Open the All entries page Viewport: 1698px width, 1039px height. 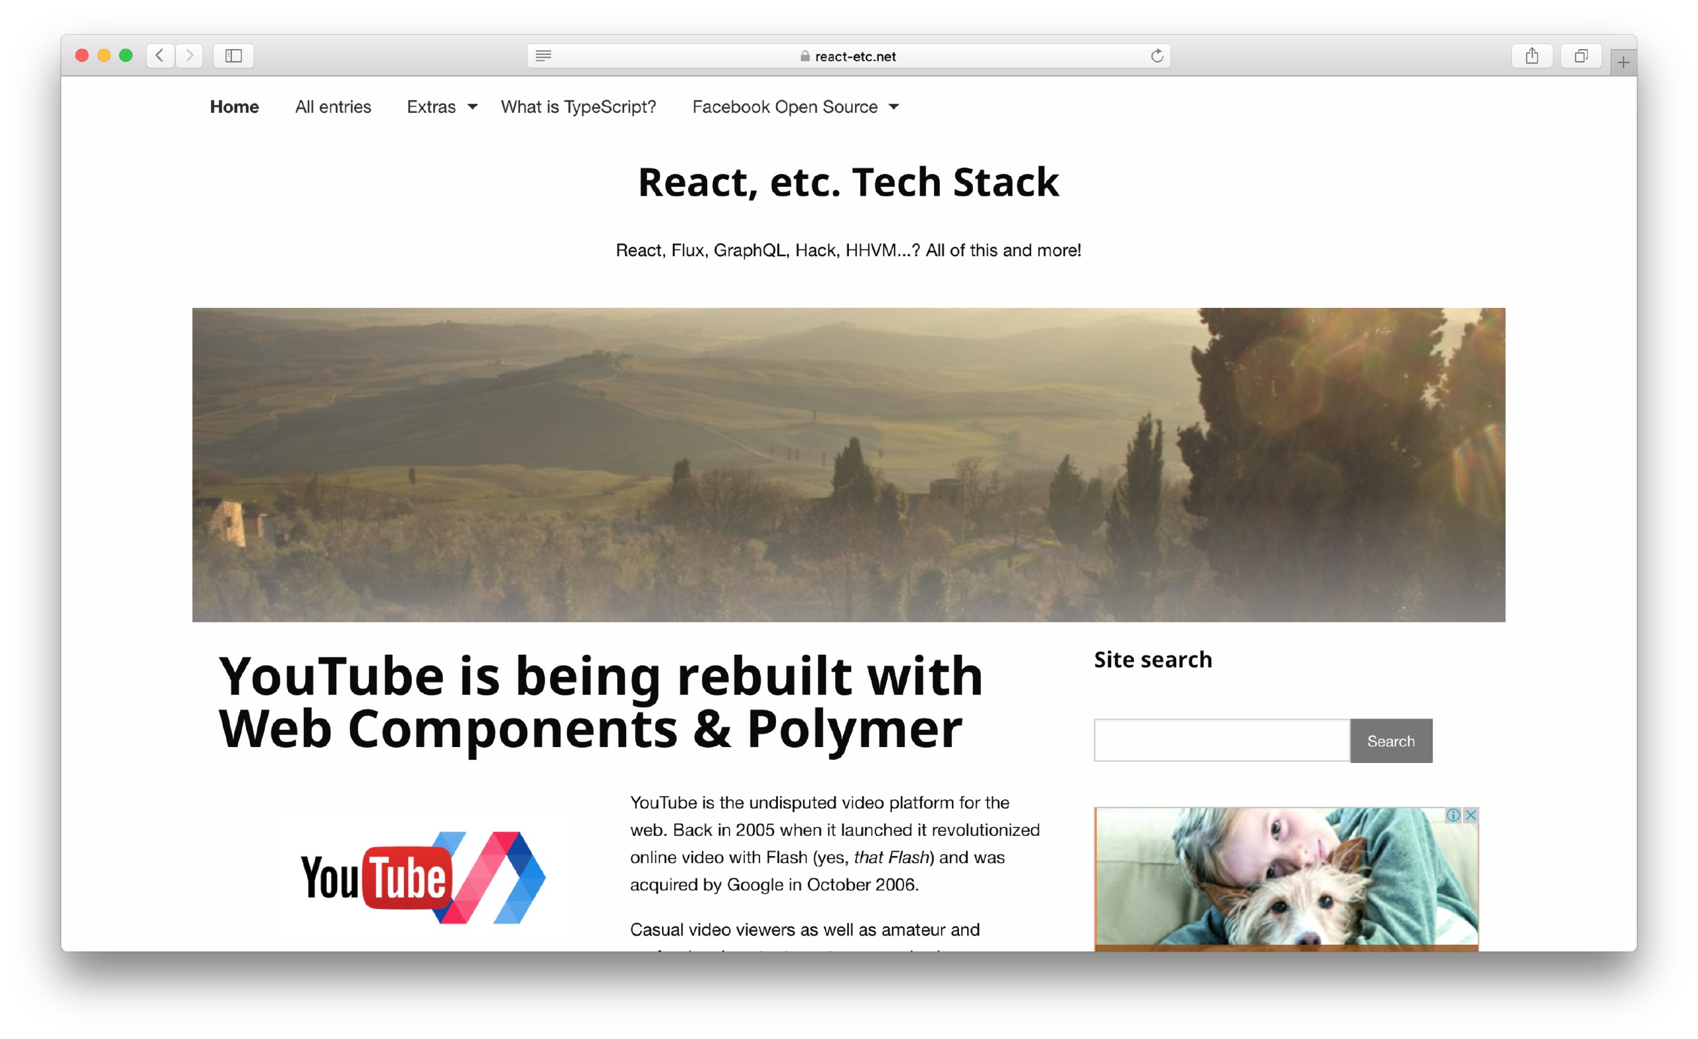click(x=333, y=107)
